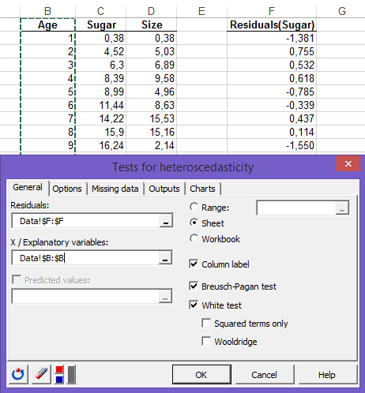
Task: Select column D header
Action: [151, 11]
